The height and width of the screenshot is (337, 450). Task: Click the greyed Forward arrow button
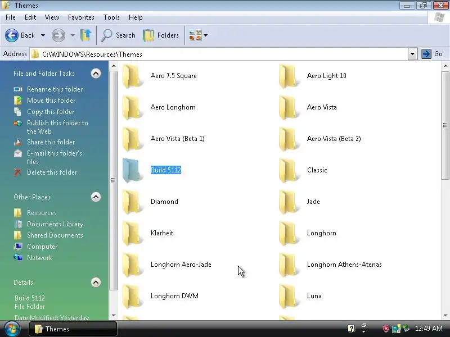pos(58,35)
